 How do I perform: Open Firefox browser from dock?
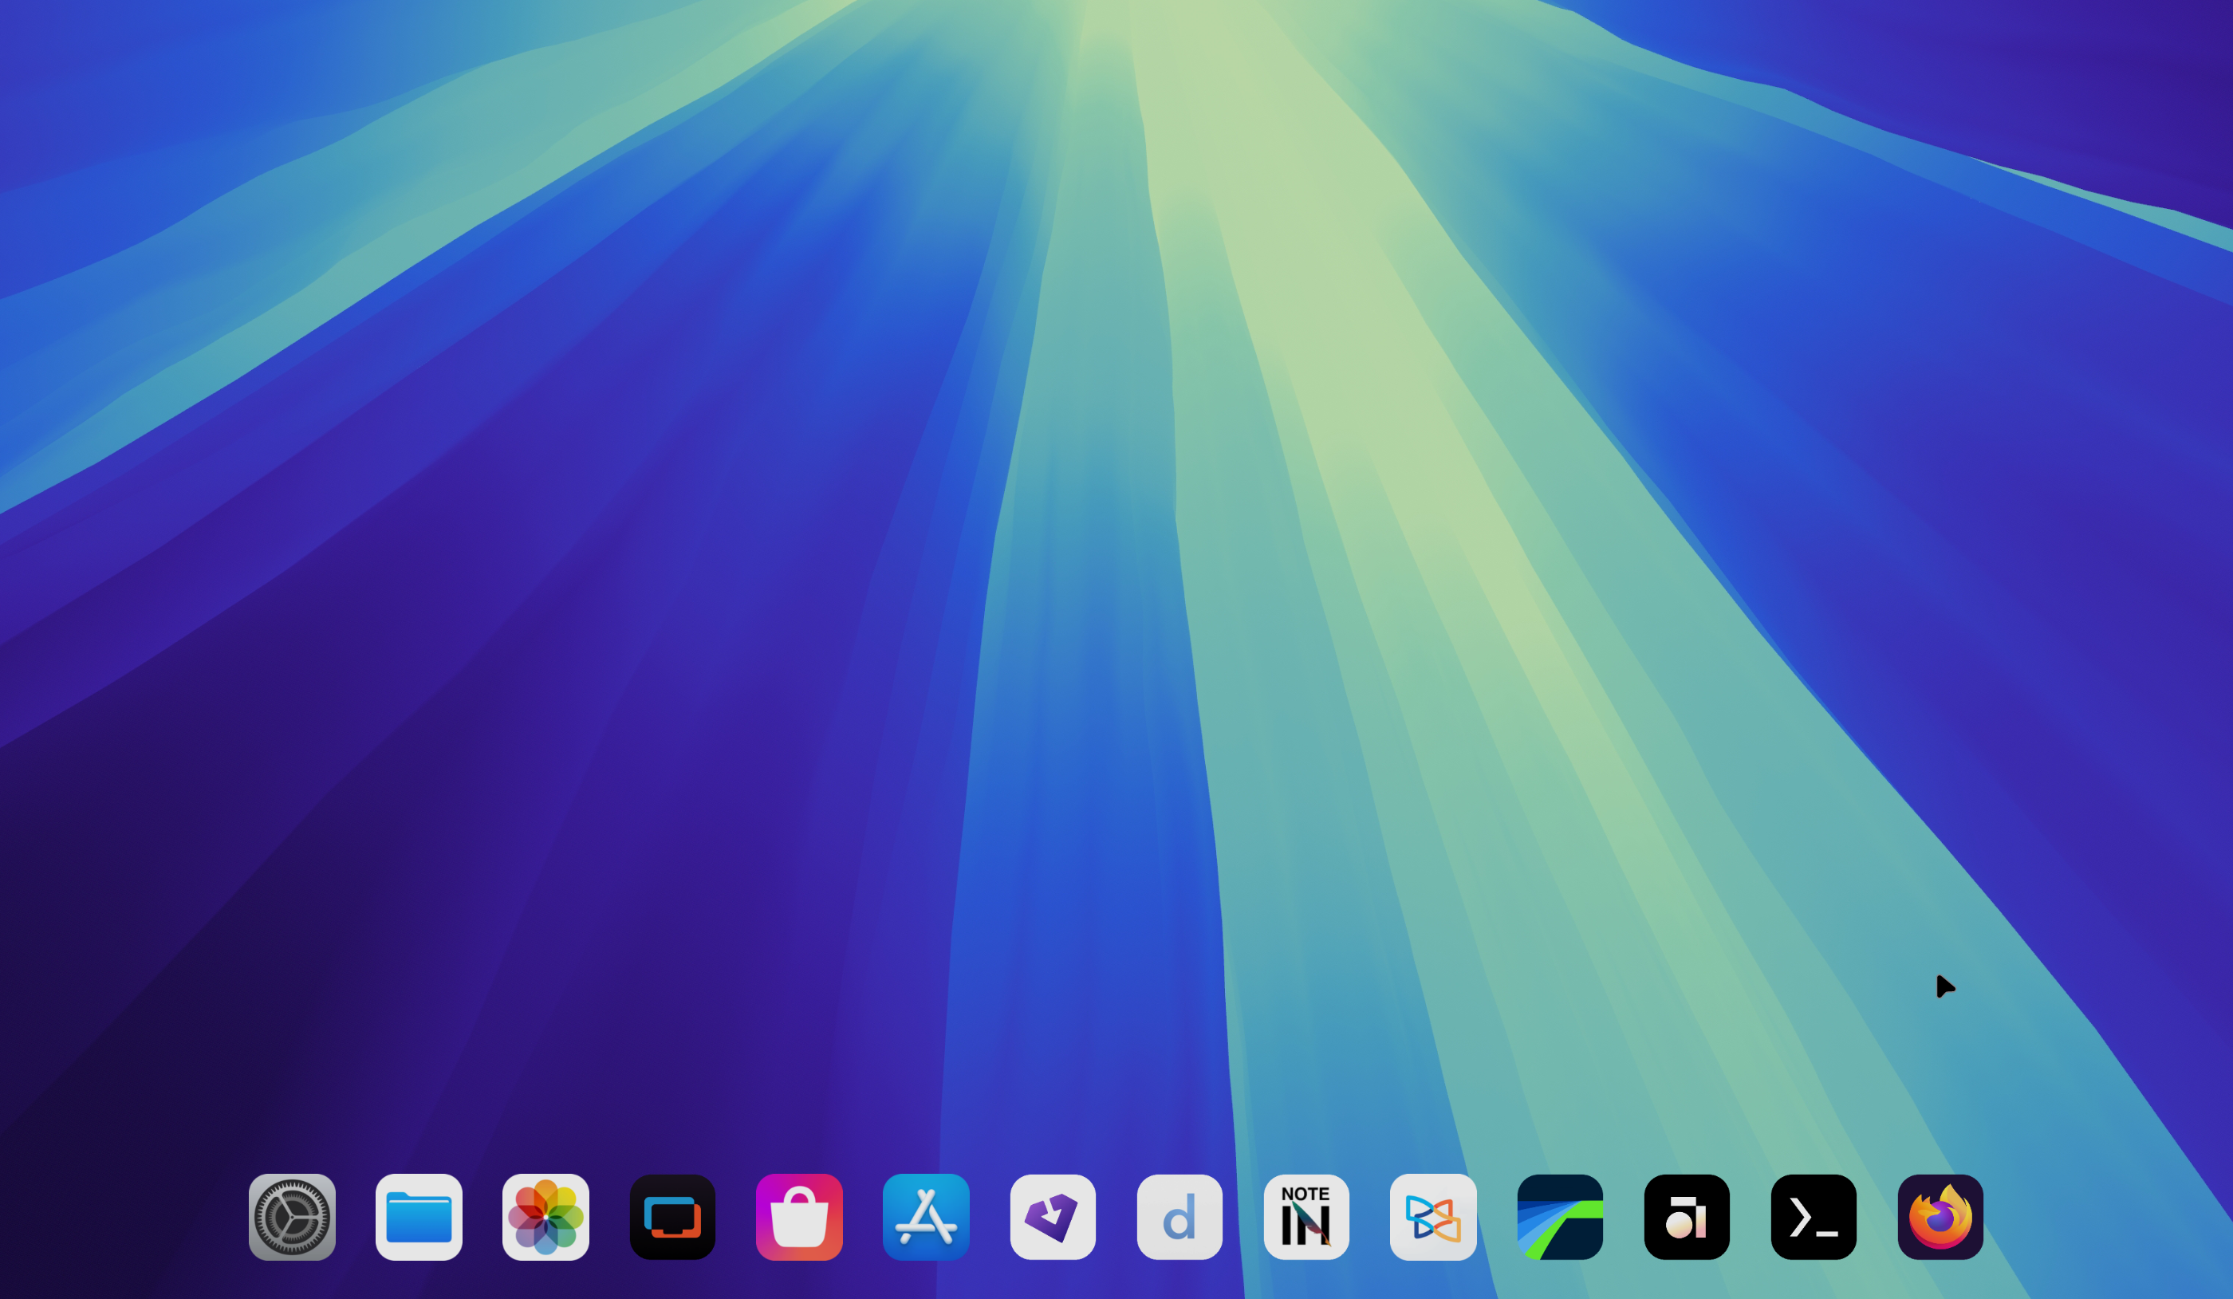pyautogui.click(x=1940, y=1217)
